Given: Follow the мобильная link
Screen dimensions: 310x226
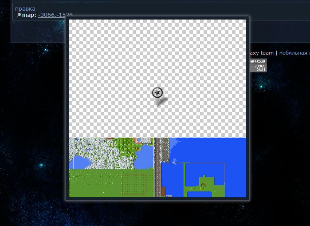Looking at the screenshot, I should (x=294, y=53).
